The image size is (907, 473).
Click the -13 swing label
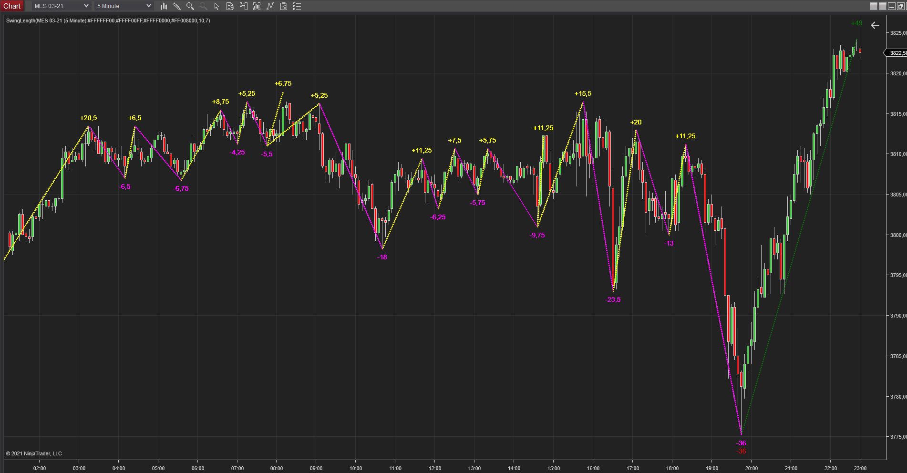[x=669, y=243]
